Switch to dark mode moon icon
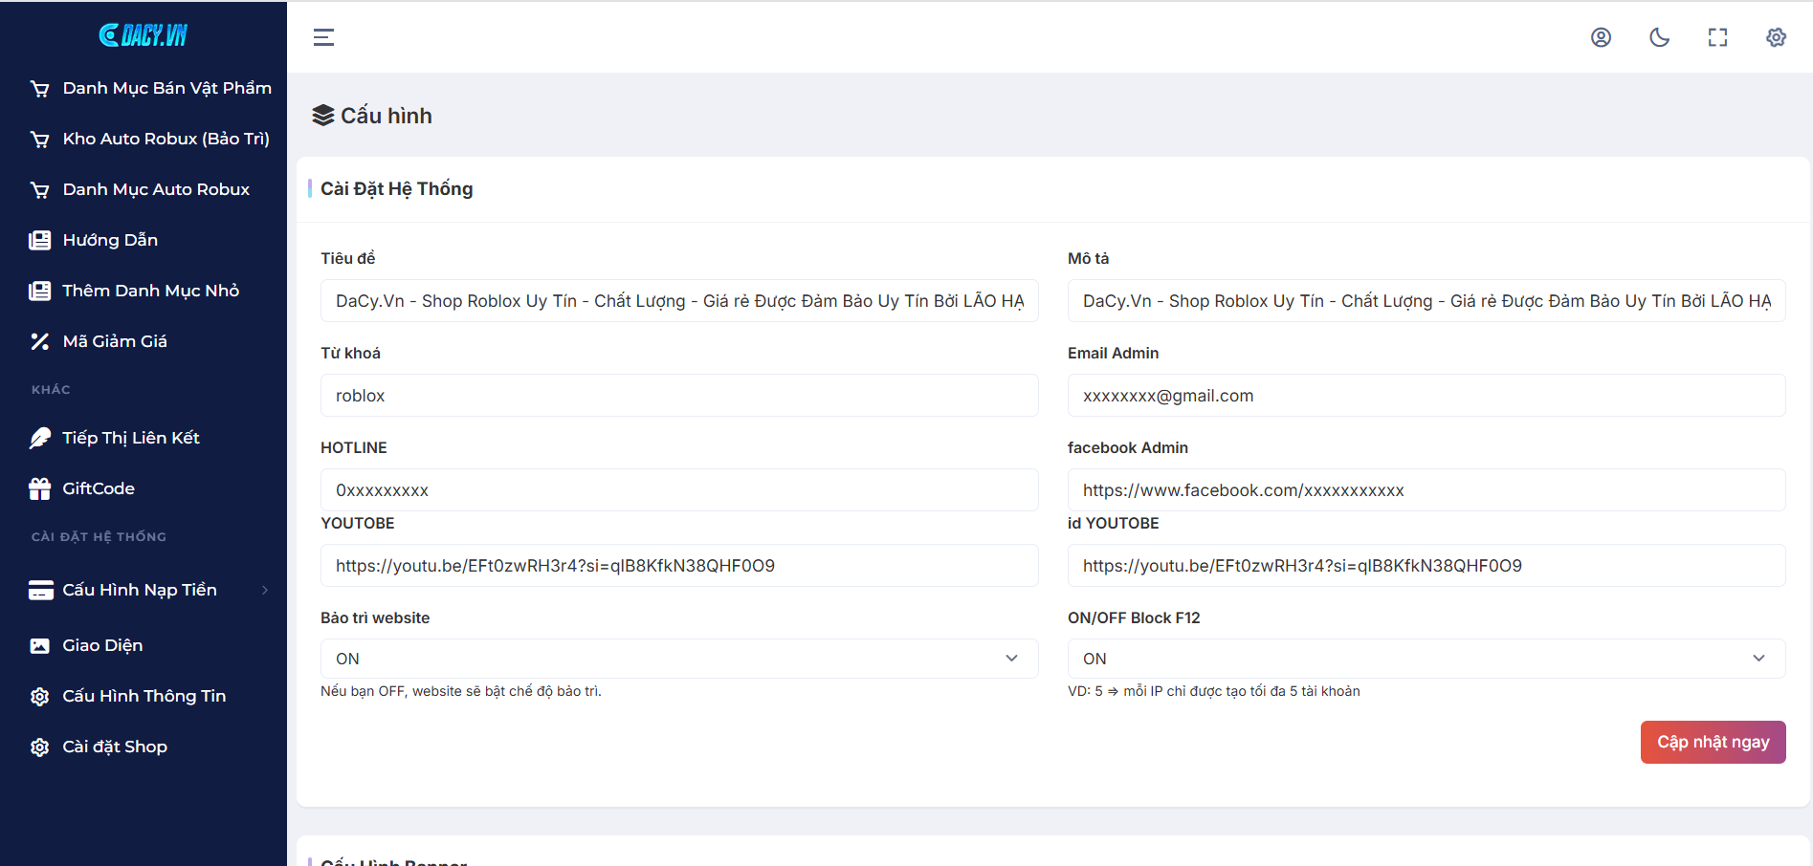The height and width of the screenshot is (866, 1813). 1659,37
